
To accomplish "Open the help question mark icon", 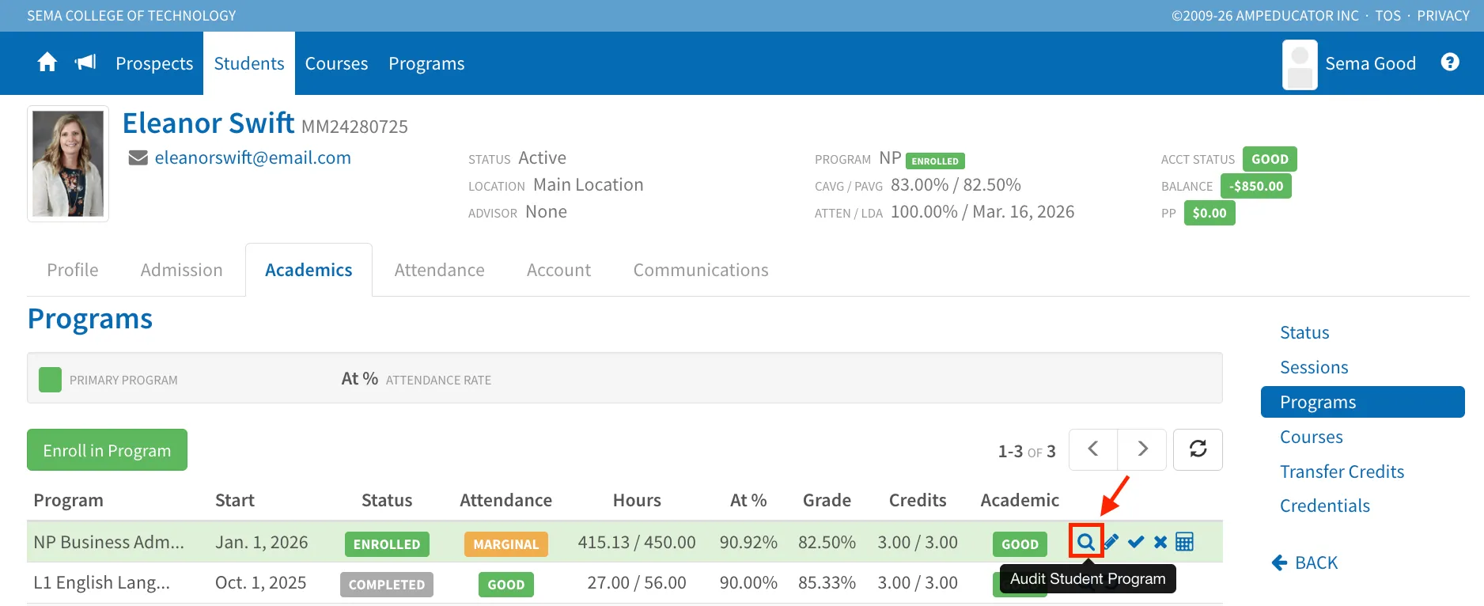I will (1450, 62).
